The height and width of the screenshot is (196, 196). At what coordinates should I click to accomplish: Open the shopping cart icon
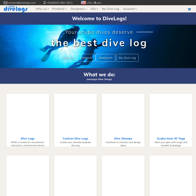(189, 9)
